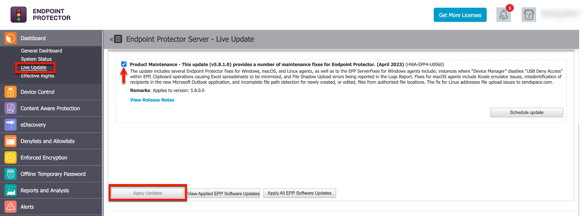
Task: Click Apply All EPP Software Updates
Action: (299, 193)
